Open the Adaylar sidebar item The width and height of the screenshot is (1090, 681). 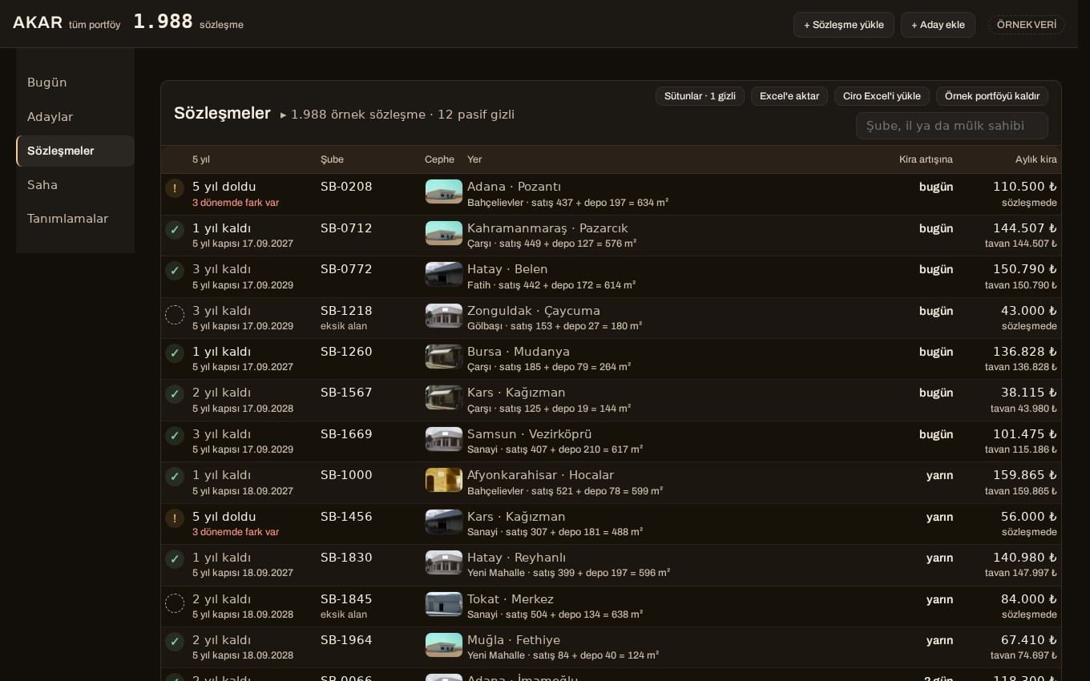tap(75, 117)
